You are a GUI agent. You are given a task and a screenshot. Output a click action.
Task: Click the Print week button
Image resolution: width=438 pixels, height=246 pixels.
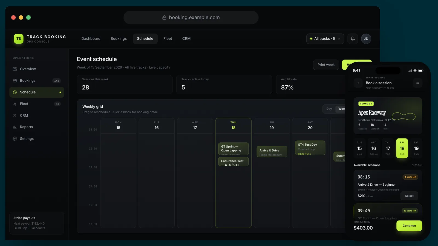[326, 65]
